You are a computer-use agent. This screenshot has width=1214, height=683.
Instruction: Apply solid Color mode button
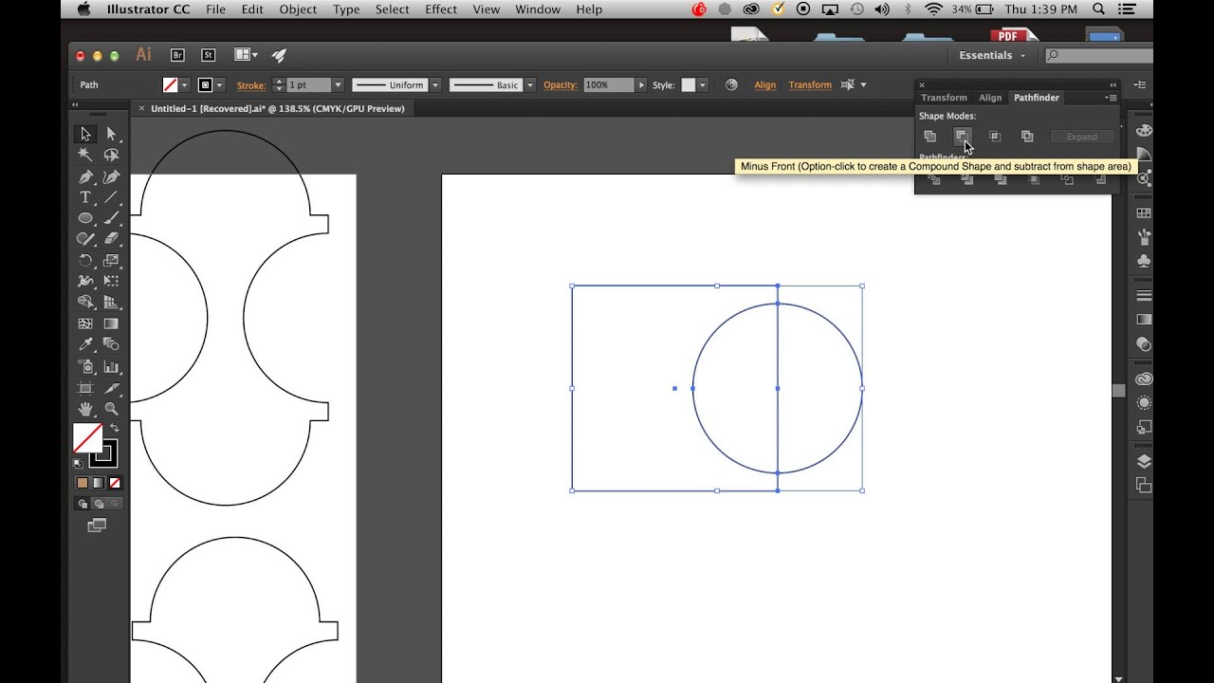pos(83,482)
